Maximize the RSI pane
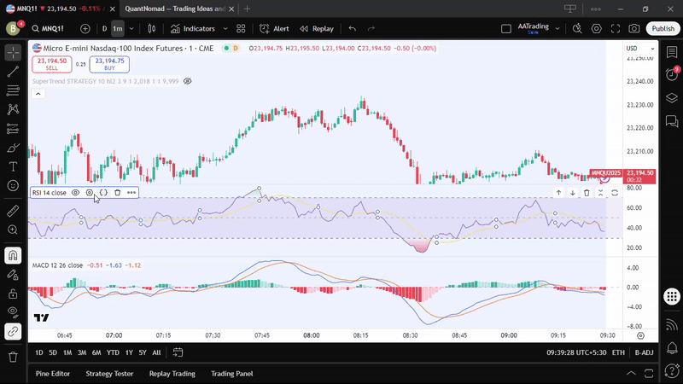Image resolution: width=683 pixels, height=384 pixels. click(x=615, y=193)
